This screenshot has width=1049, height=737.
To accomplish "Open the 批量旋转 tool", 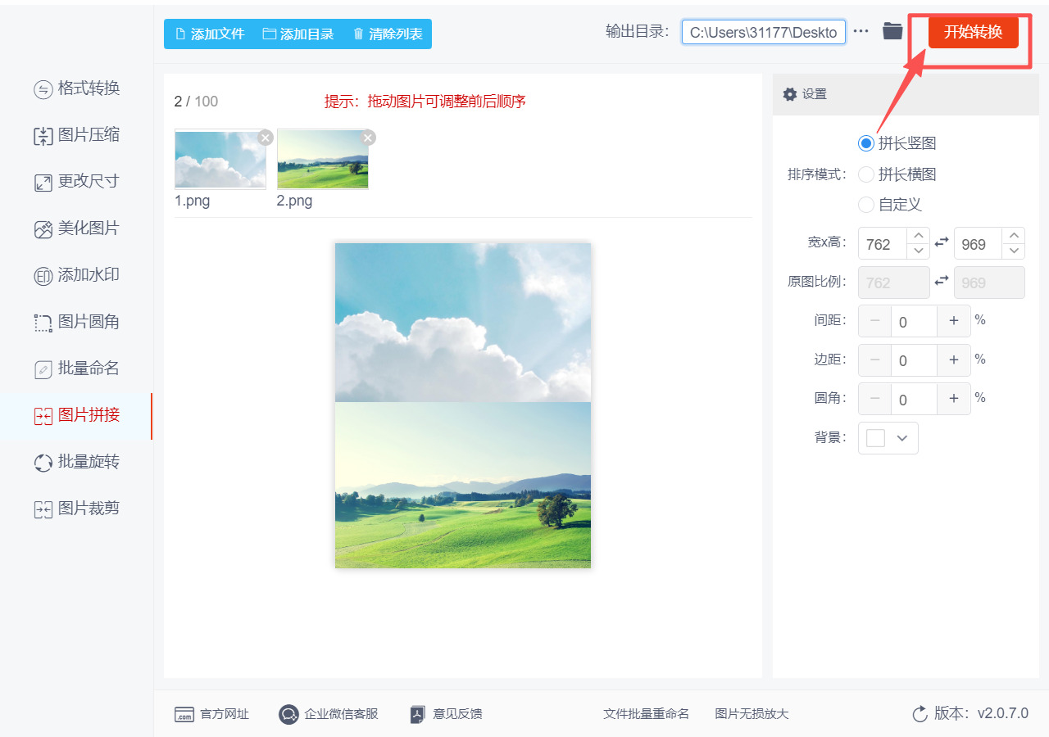I will [x=76, y=461].
